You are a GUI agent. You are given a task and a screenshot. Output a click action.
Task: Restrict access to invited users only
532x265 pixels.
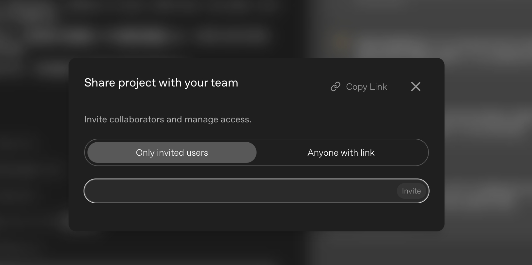pyautogui.click(x=172, y=153)
